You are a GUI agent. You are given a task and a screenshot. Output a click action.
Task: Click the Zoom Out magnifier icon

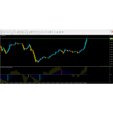48,32
